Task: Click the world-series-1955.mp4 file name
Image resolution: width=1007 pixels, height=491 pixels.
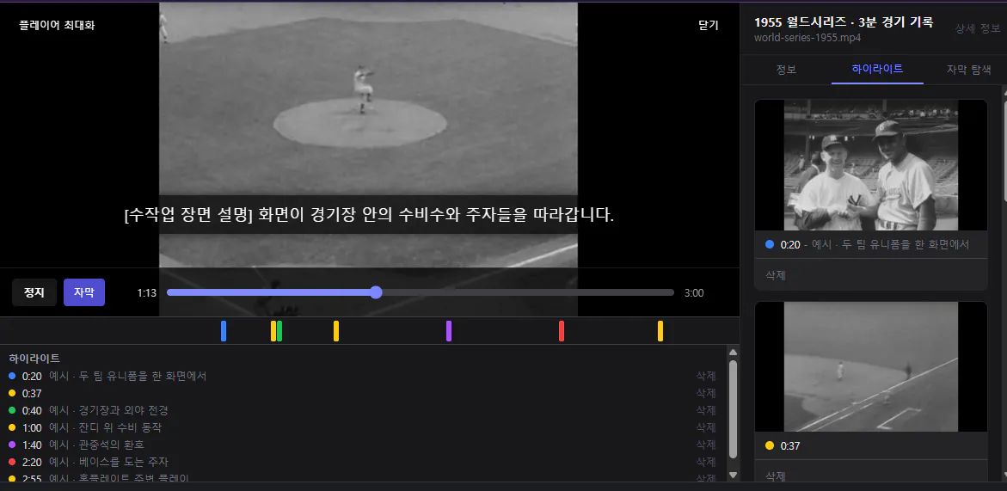Action: coord(807,37)
